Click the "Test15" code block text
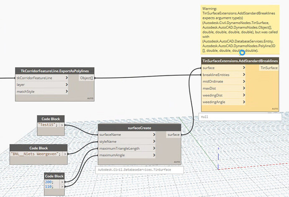289x197 pixels. pyautogui.click(x=48, y=125)
